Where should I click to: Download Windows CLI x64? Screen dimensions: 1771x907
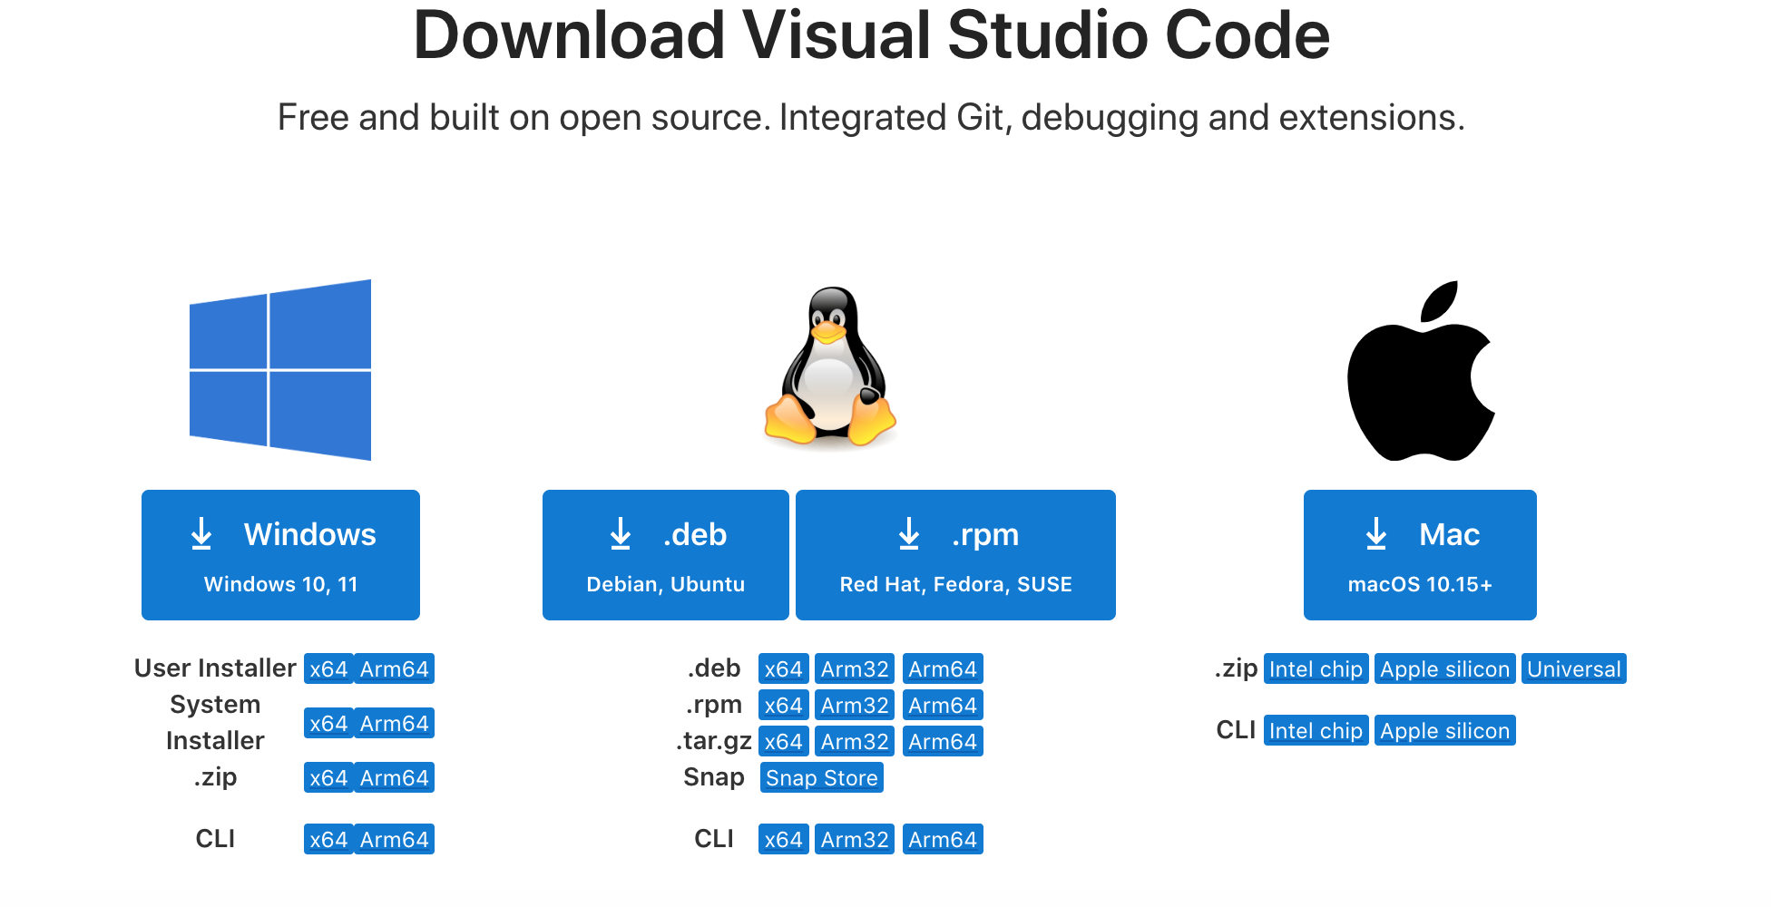[x=328, y=839]
